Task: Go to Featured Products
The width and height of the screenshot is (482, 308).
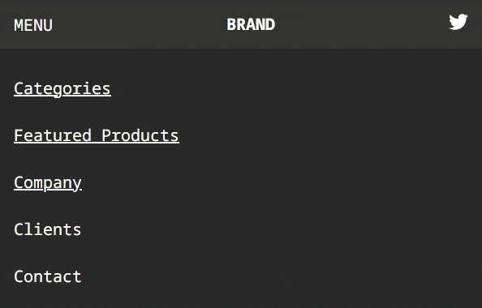Action: [97, 135]
